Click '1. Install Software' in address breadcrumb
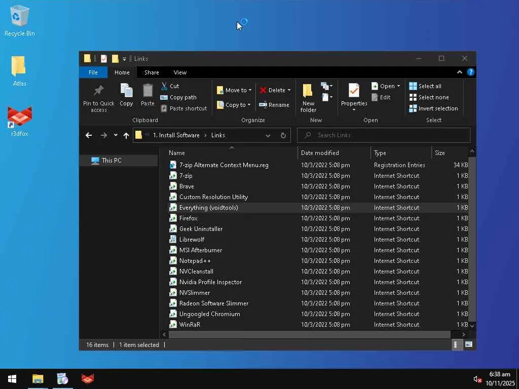519x389 pixels. point(176,135)
